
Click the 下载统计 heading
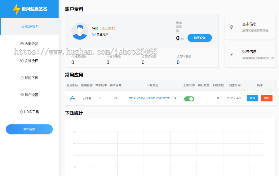(x=74, y=113)
